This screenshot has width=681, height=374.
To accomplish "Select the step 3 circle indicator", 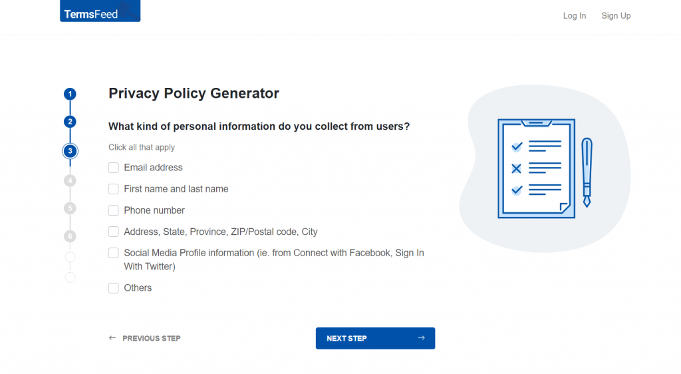I will (x=70, y=151).
